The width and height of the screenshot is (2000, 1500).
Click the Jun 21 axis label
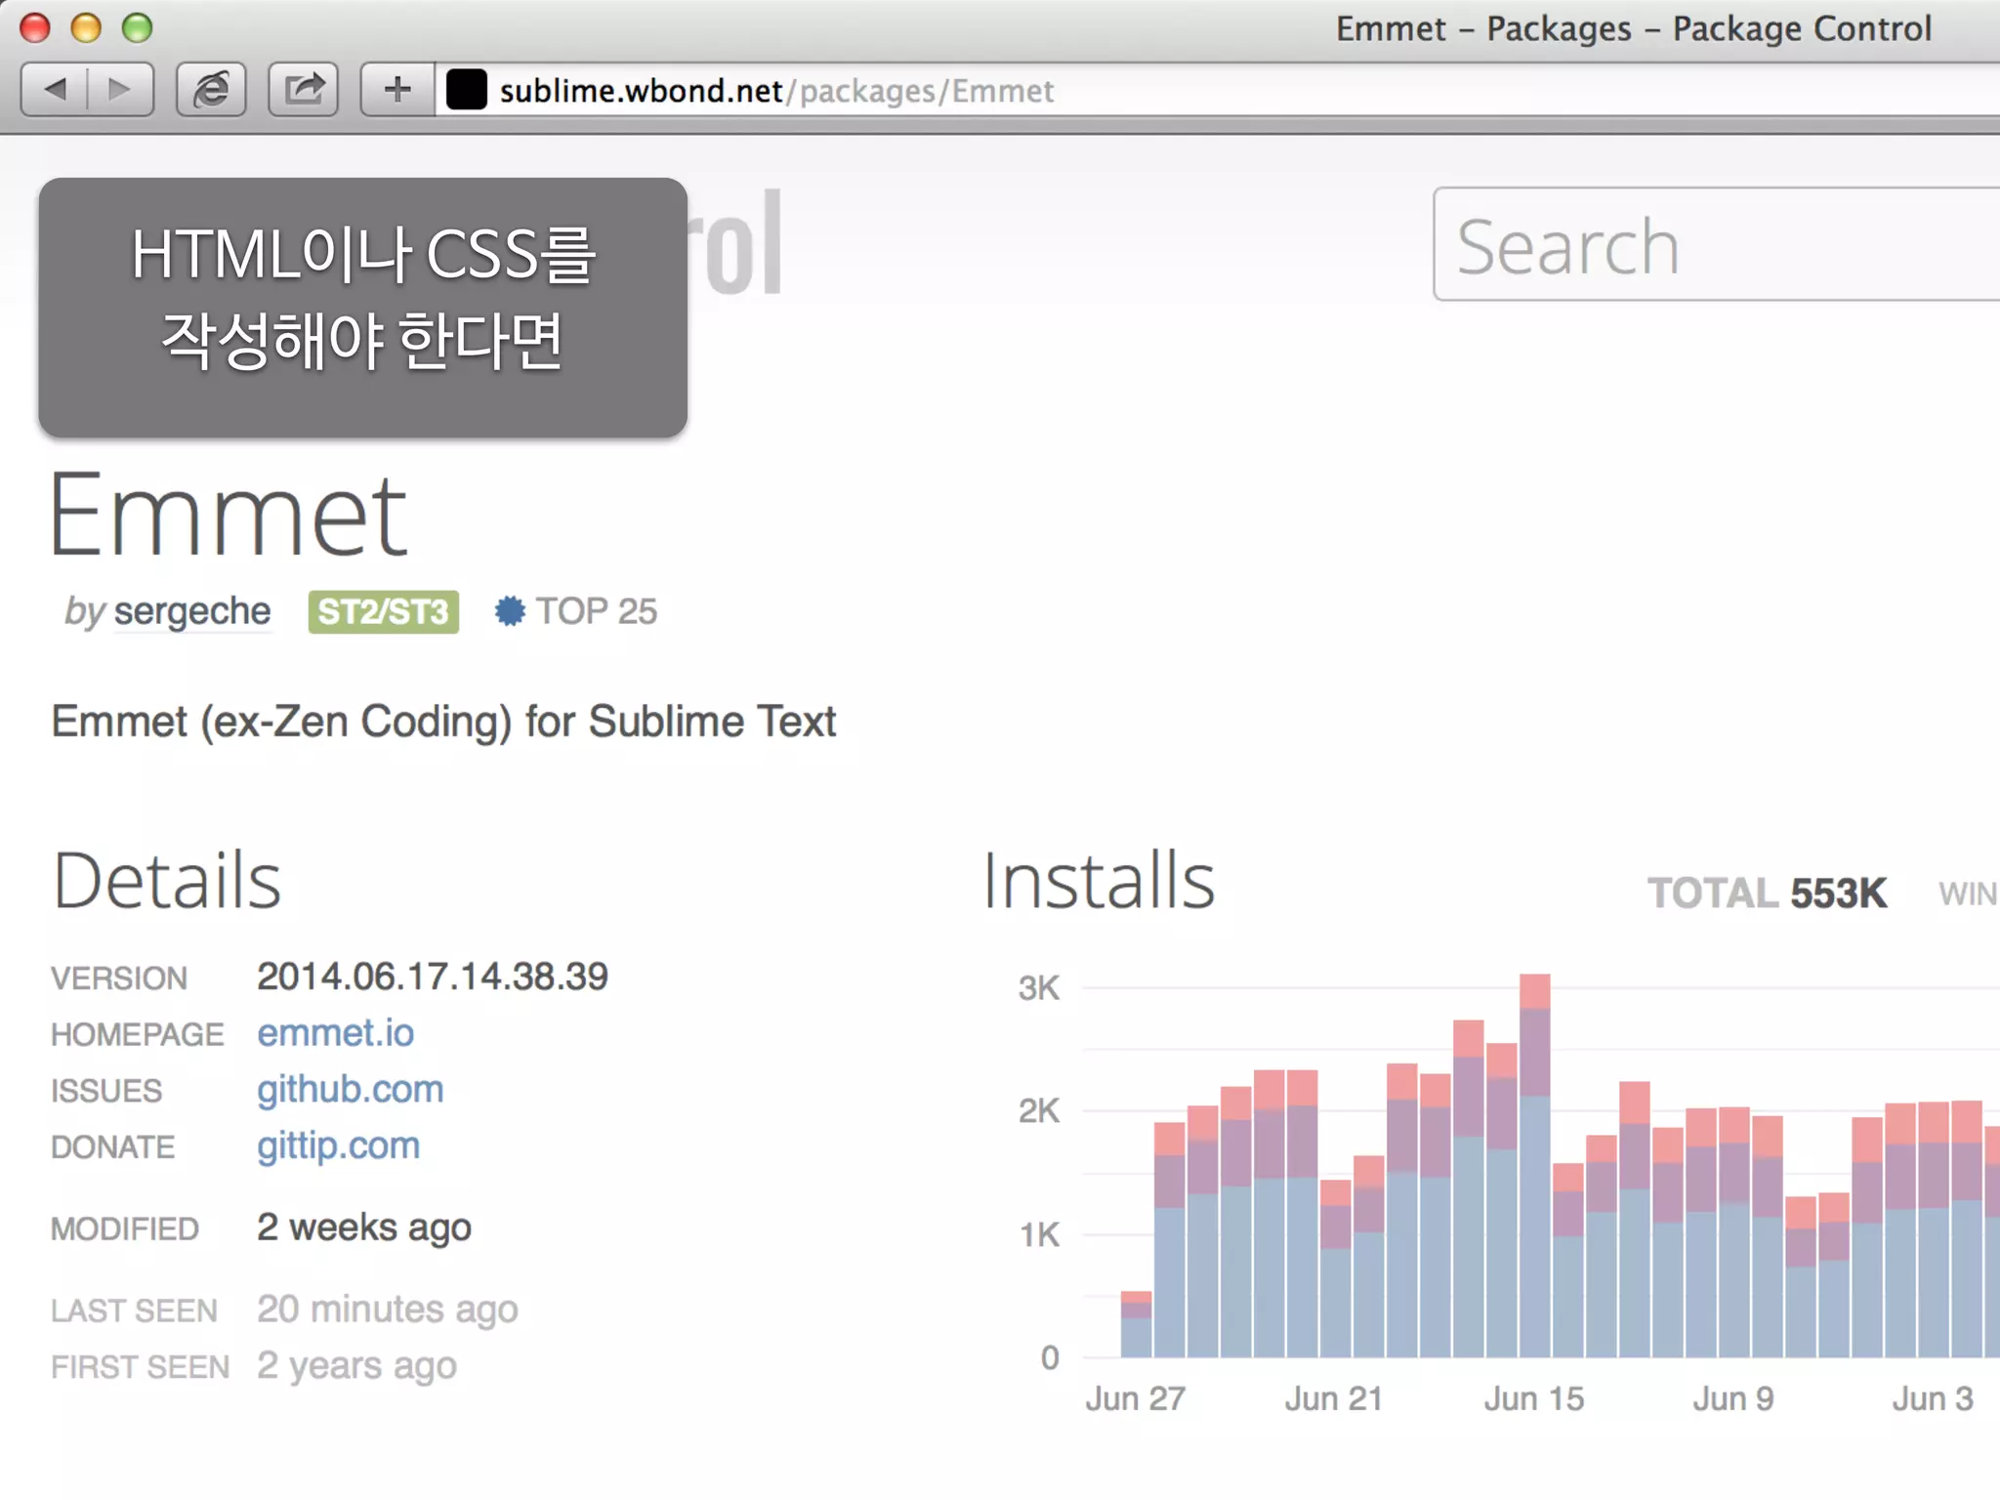pyautogui.click(x=1334, y=1399)
